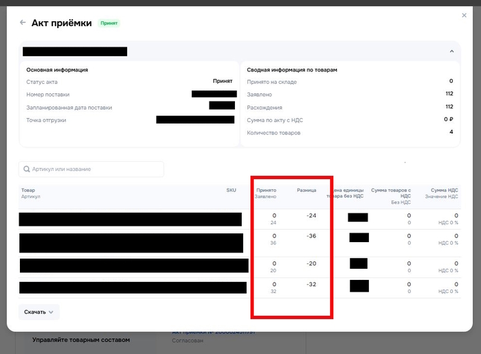481x354 pixels.
Task: Click the Основная информация section title
Action: click(57, 70)
